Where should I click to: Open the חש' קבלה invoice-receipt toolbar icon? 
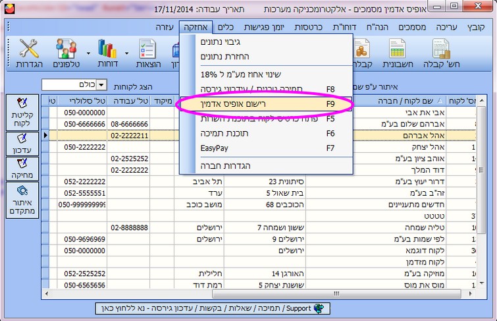click(441, 53)
